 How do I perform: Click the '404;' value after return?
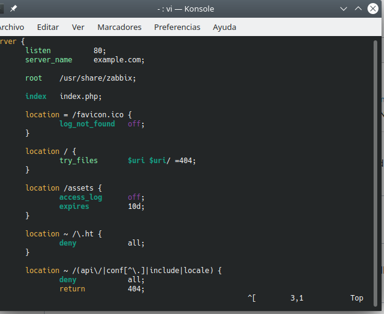[136, 289]
